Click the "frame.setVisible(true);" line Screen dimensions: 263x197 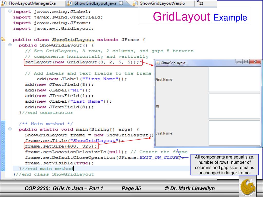(x=59, y=163)
